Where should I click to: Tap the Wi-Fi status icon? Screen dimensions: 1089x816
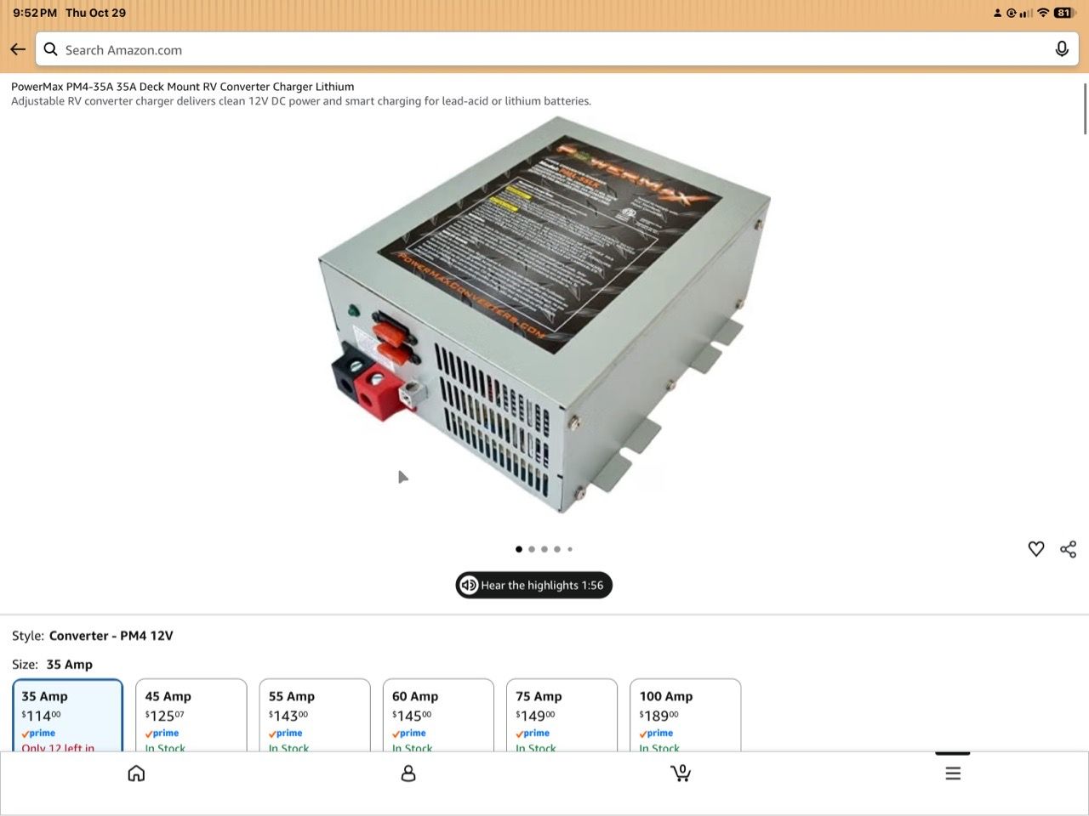[x=1043, y=13]
